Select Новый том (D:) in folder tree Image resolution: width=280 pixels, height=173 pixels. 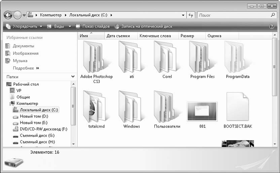[x=34, y=117]
